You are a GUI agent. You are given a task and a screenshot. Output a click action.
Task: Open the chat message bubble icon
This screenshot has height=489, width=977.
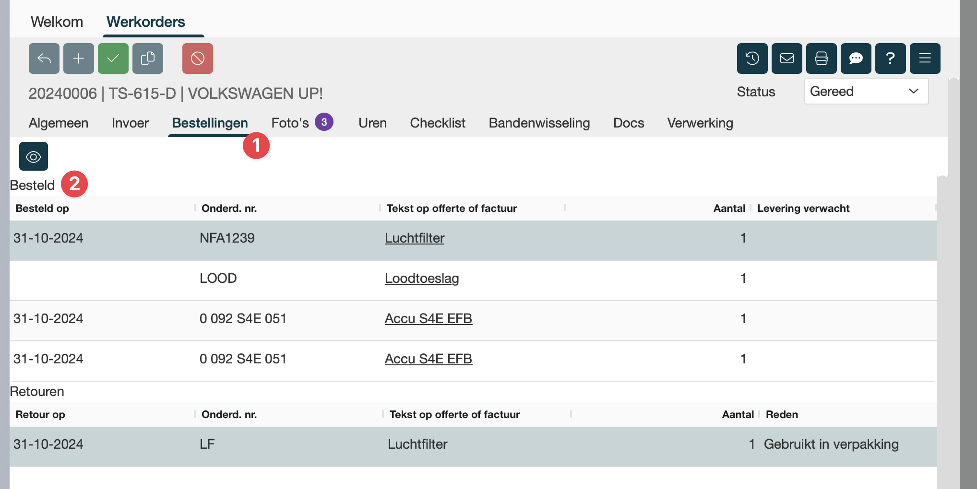[x=856, y=58]
